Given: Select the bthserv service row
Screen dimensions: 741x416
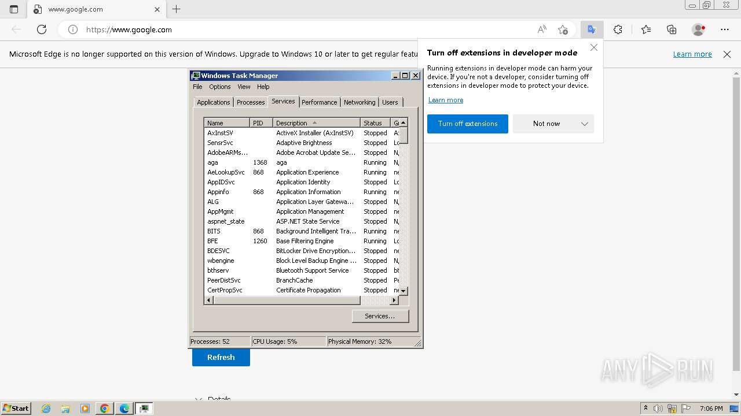Looking at the screenshot, I should click(302, 270).
